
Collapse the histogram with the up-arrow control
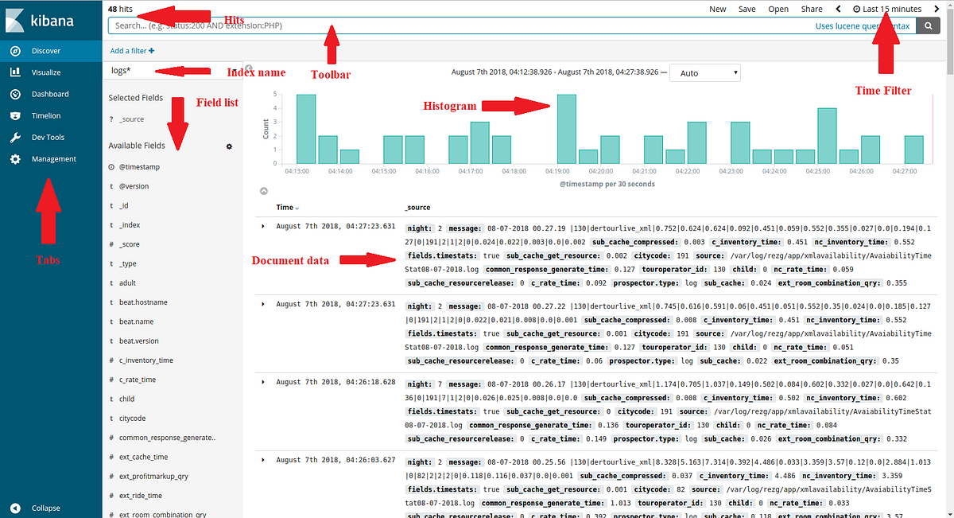coord(262,191)
